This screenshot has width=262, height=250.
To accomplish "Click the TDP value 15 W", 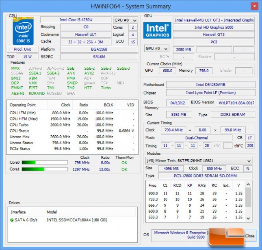I will click(28, 57).
